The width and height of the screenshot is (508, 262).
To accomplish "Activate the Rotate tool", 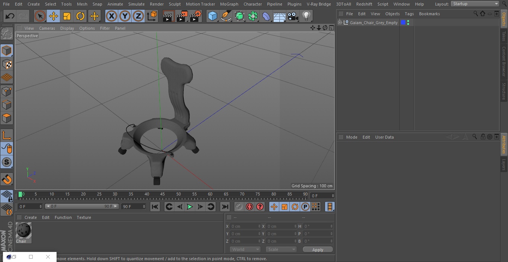I will [80, 16].
